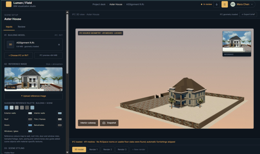
Task: Open the Render 2 tab
Action: [x=108, y=149]
